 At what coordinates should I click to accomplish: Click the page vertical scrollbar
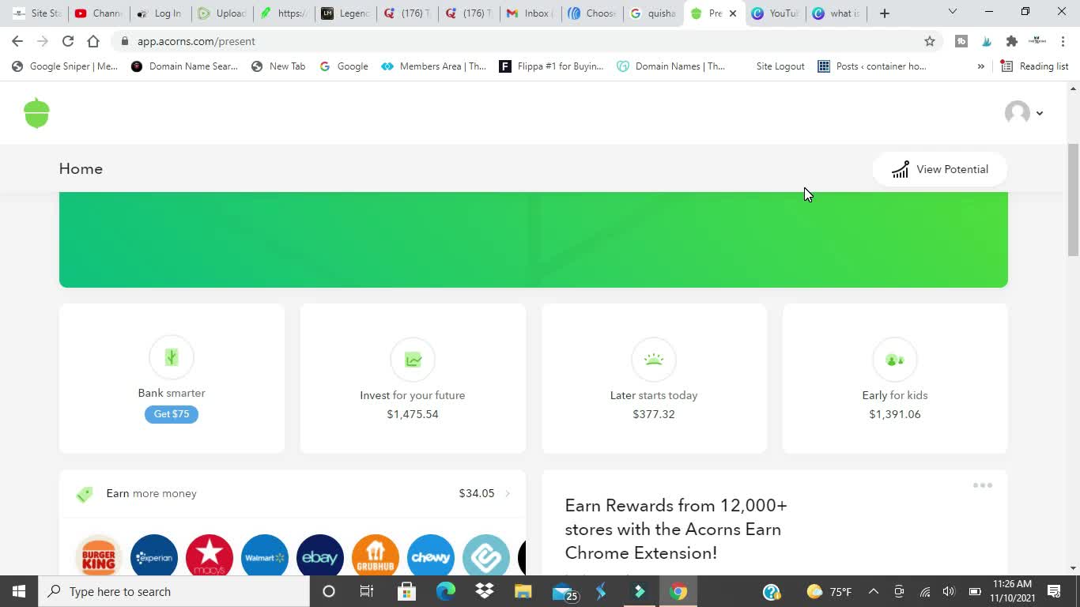coord(1074,200)
